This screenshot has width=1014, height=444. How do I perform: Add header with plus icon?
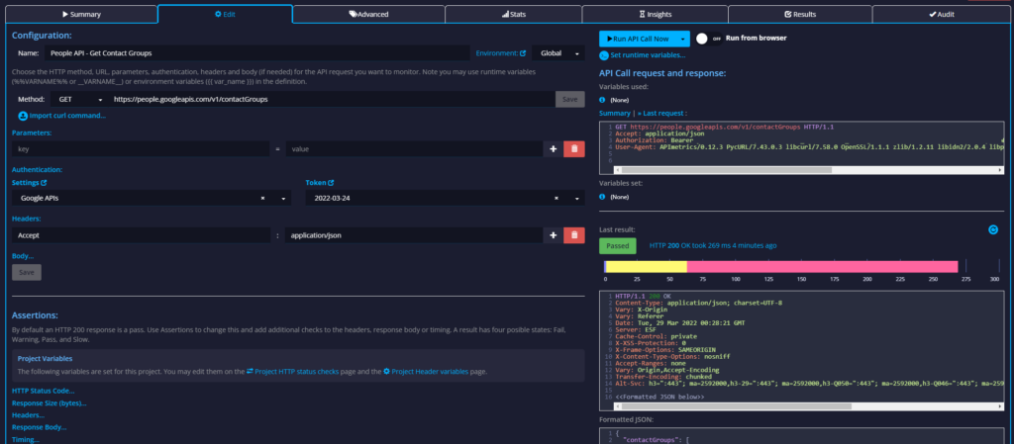coord(553,235)
